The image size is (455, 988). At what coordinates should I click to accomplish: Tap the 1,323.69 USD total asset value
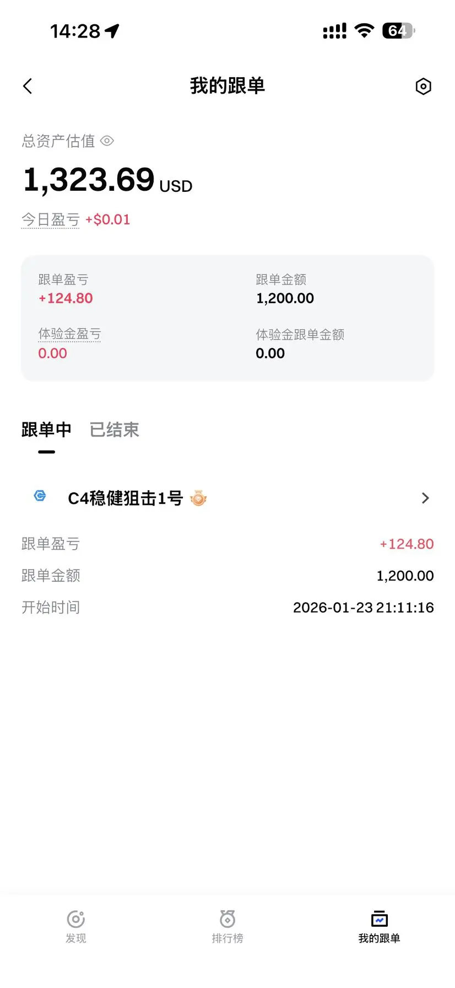coord(107,180)
